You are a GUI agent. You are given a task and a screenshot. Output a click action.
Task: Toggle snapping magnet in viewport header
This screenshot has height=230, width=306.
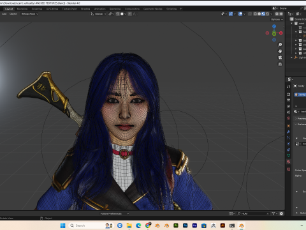(x=117, y=14)
